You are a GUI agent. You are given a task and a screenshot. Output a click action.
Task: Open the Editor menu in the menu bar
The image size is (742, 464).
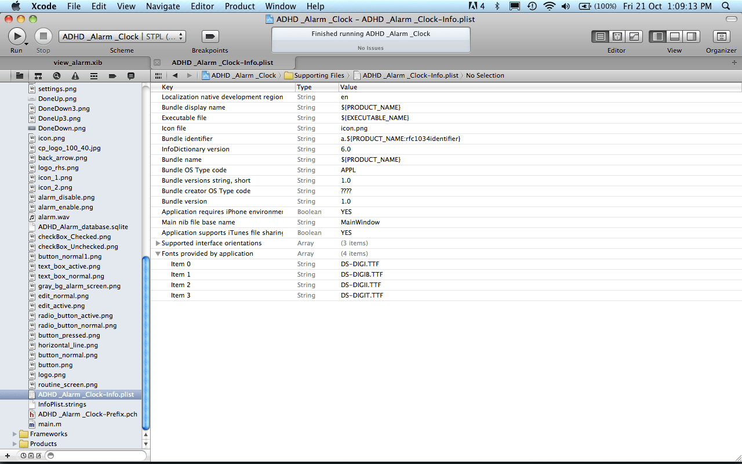pyautogui.click(x=202, y=6)
